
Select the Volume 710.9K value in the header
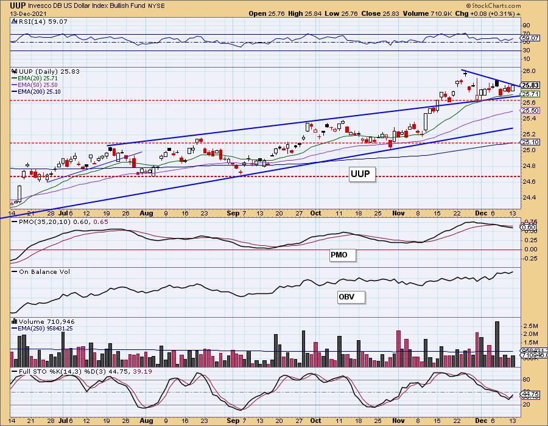tap(427, 13)
